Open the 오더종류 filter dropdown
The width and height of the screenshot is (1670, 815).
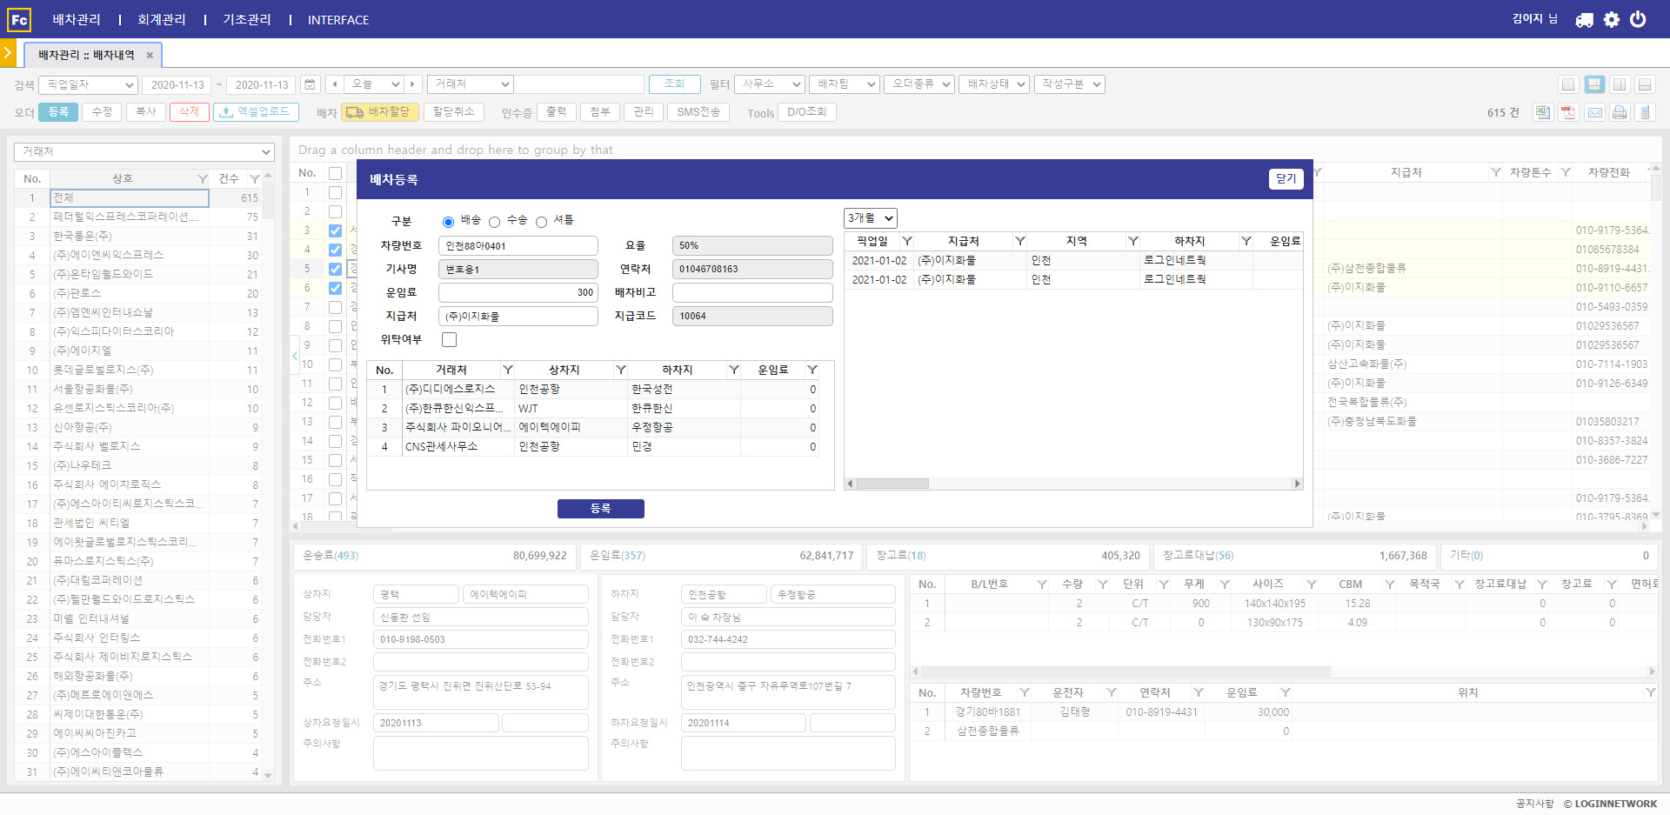[x=919, y=84]
